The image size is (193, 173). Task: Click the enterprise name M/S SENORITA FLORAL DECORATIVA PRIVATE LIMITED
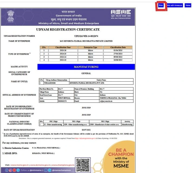point(86,41)
